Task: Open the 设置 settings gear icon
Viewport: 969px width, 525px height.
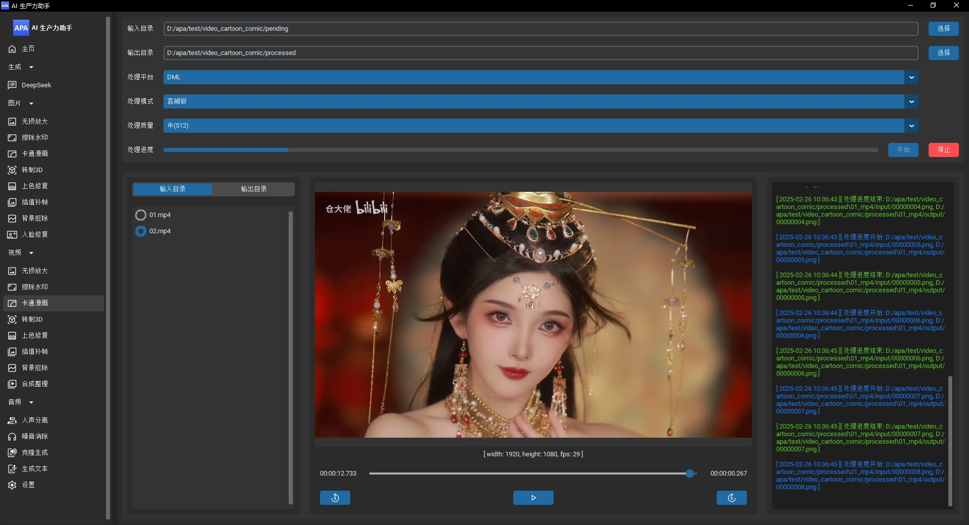Action: [x=12, y=485]
